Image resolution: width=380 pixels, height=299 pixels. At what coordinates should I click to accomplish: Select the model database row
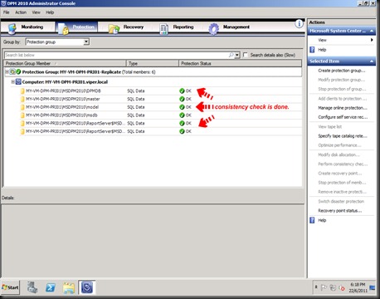[156, 107]
